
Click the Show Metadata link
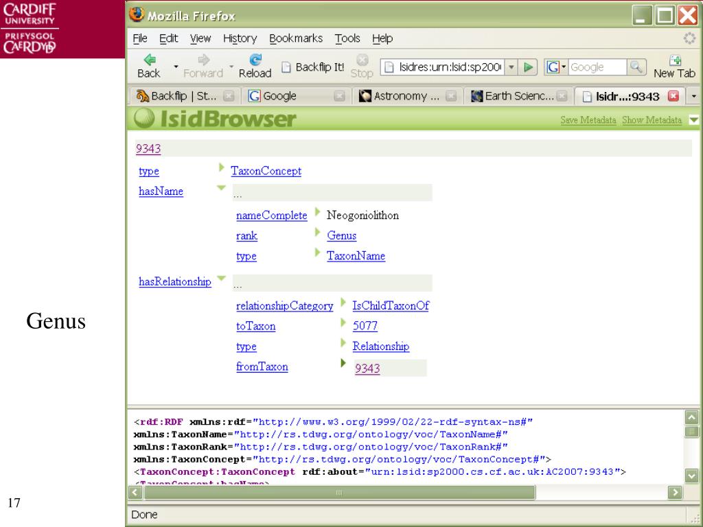(x=652, y=120)
